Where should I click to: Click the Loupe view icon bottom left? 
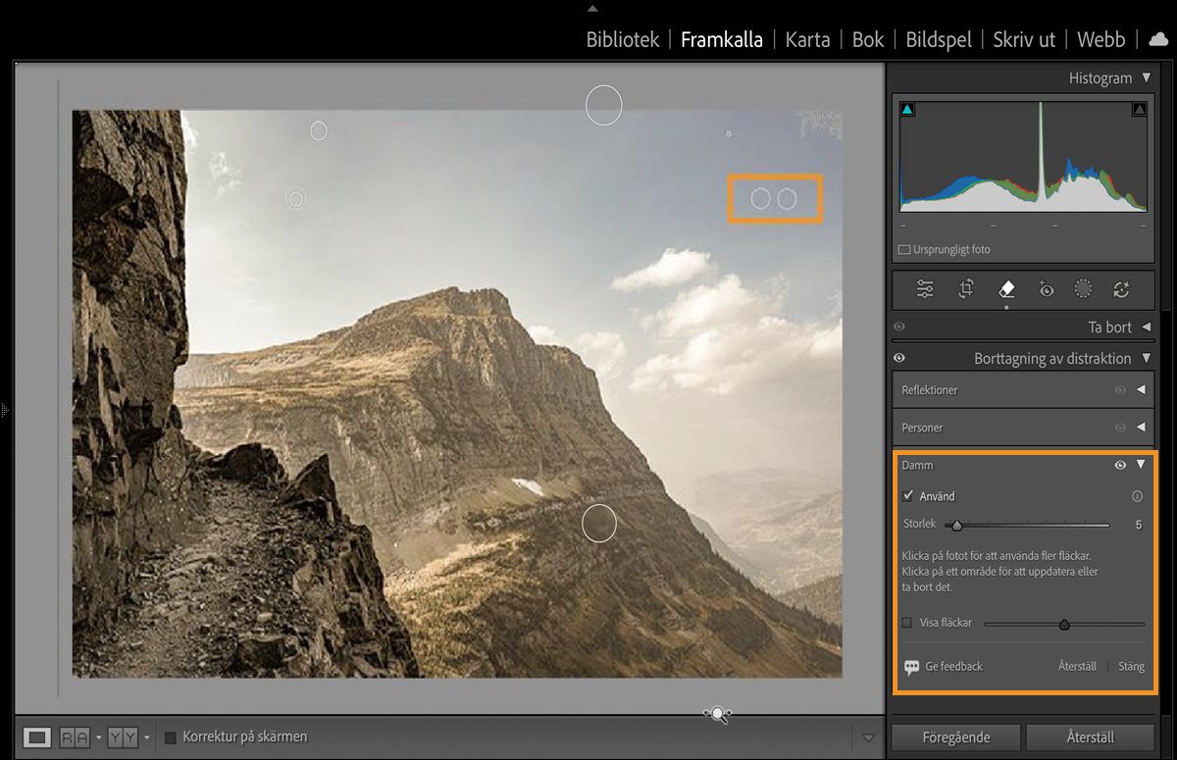click(38, 736)
